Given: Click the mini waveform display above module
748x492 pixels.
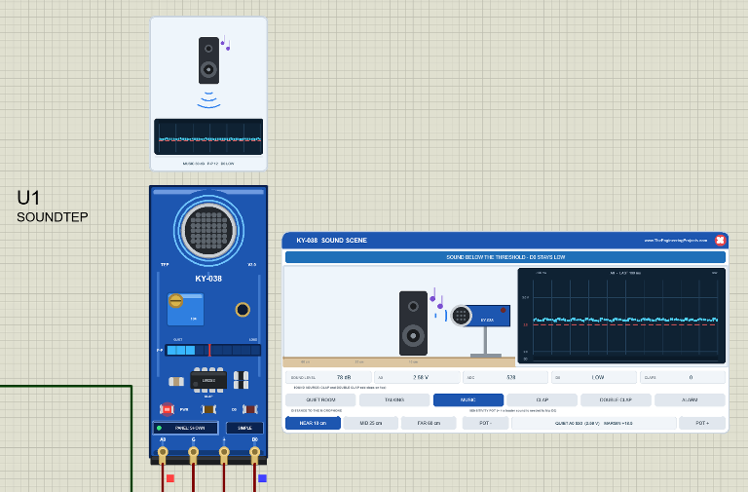Looking at the screenshot, I should 208,137.
